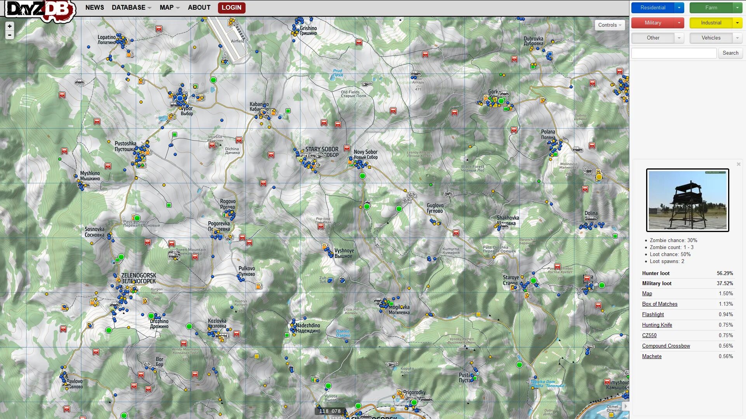Click the bicycle marker next to Bor
Image resolution: width=746 pixels, height=419 pixels.
[147, 365]
